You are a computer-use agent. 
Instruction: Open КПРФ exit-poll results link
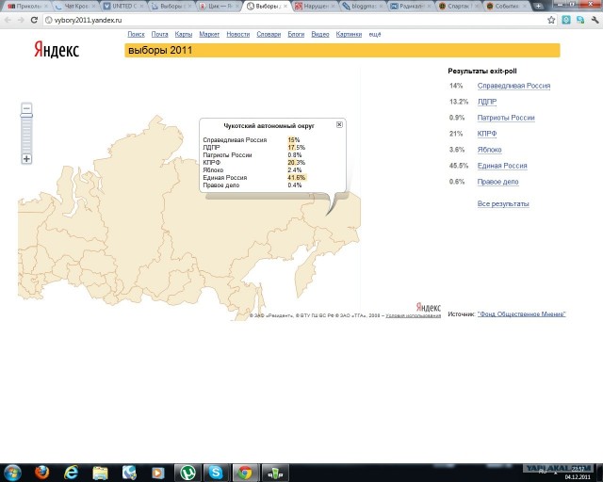coord(487,134)
